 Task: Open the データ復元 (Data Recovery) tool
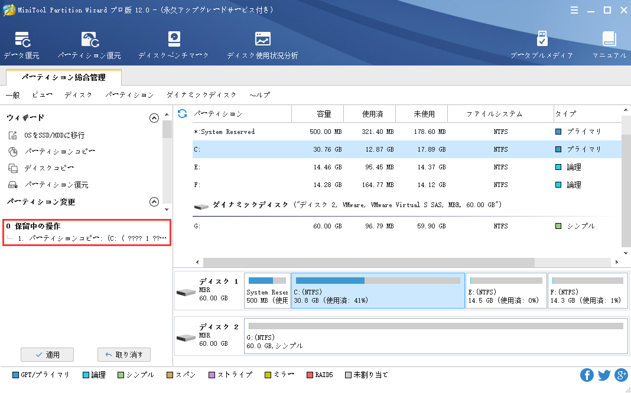[x=22, y=46]
